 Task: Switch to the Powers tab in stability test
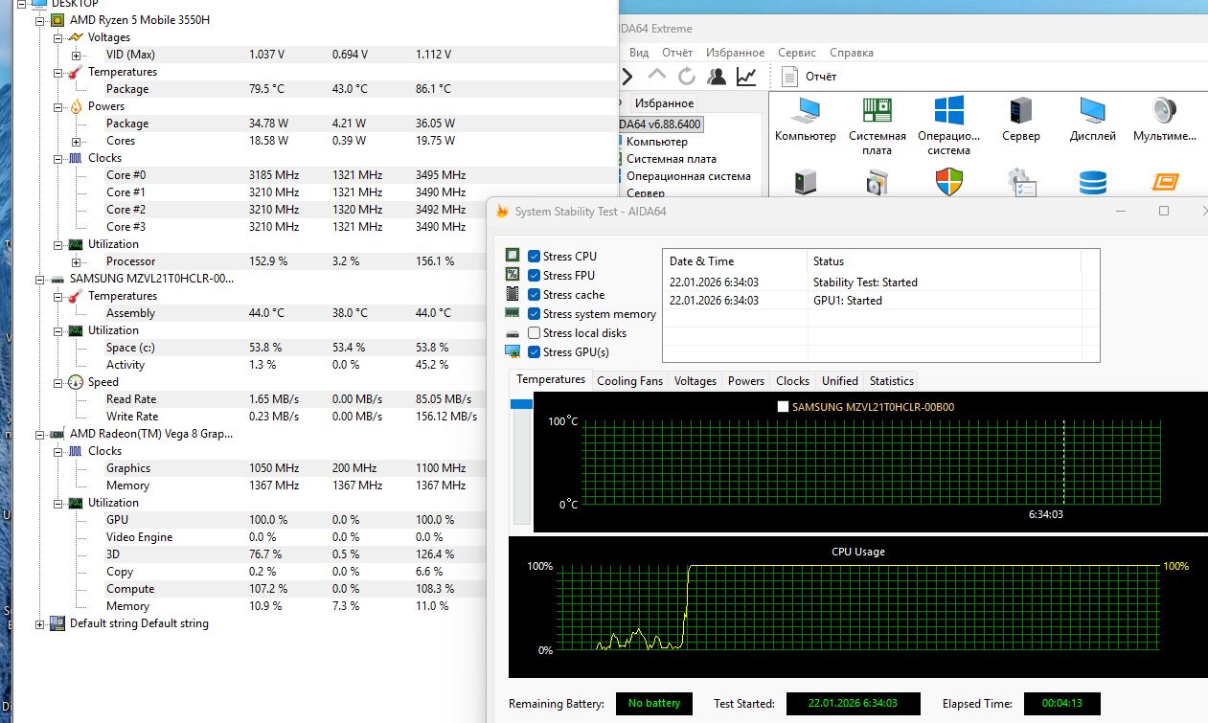(x=746, y=381)
